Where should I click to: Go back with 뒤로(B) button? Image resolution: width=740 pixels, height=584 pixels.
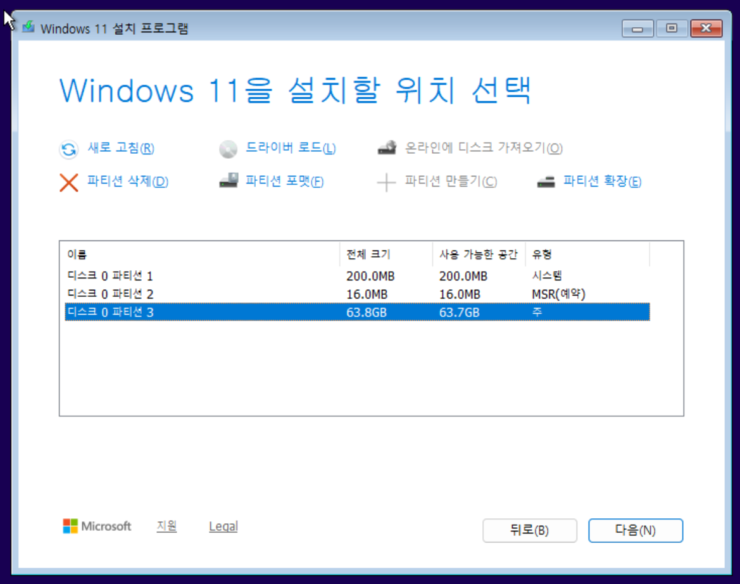[529, 530]
